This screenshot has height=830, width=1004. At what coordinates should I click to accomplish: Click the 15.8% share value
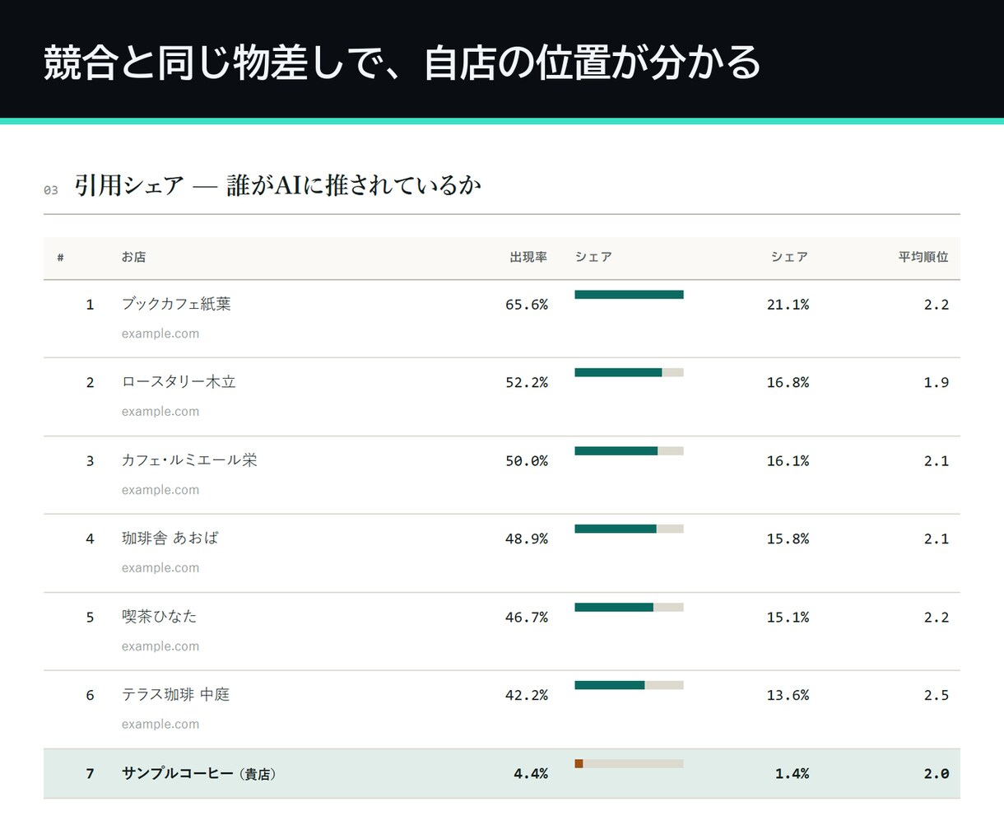coord(788,539)
